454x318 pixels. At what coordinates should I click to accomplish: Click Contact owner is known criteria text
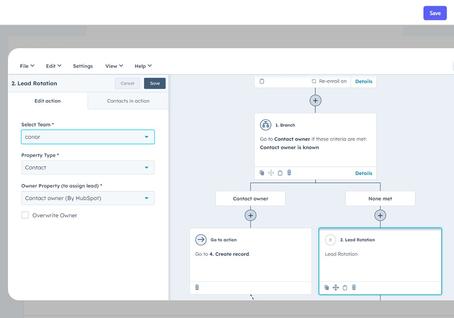289,147
